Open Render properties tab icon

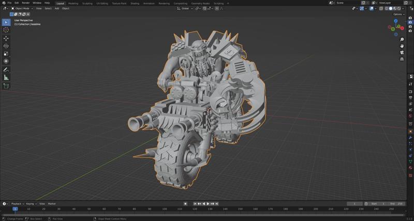tap(410, 92)
